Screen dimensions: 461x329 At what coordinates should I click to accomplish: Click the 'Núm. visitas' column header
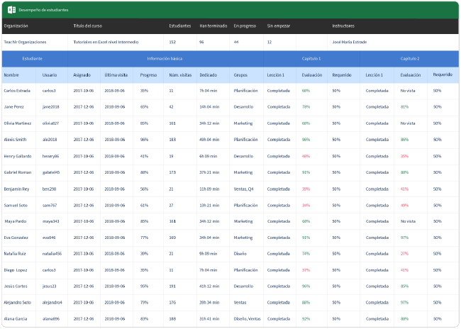[x=180, y=75]
